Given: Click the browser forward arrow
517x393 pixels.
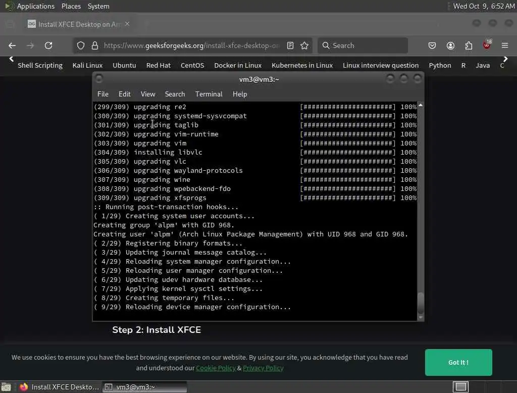Looking at the screenshot, I should [30, 45].
